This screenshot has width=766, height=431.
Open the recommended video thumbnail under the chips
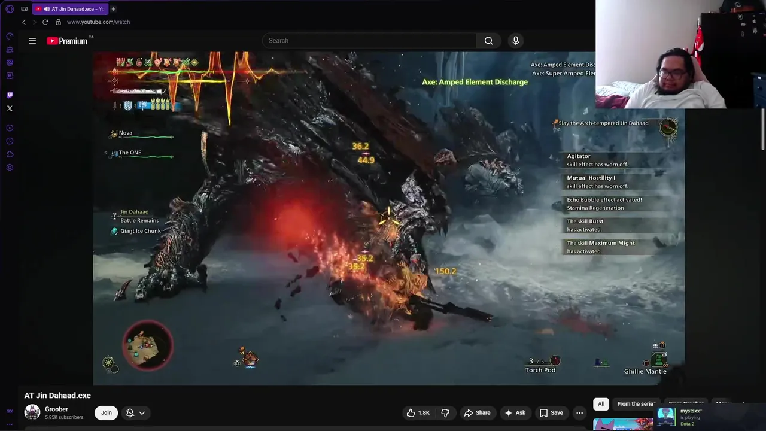click(x=622, y=424)
